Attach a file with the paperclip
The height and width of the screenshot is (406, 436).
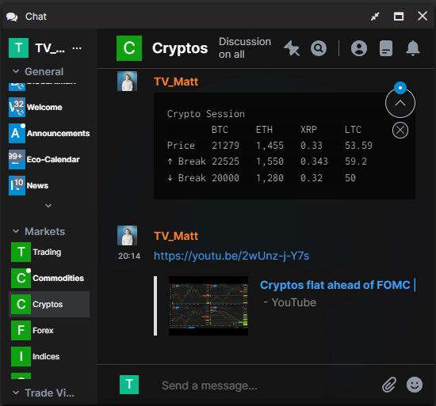(388, 385)
